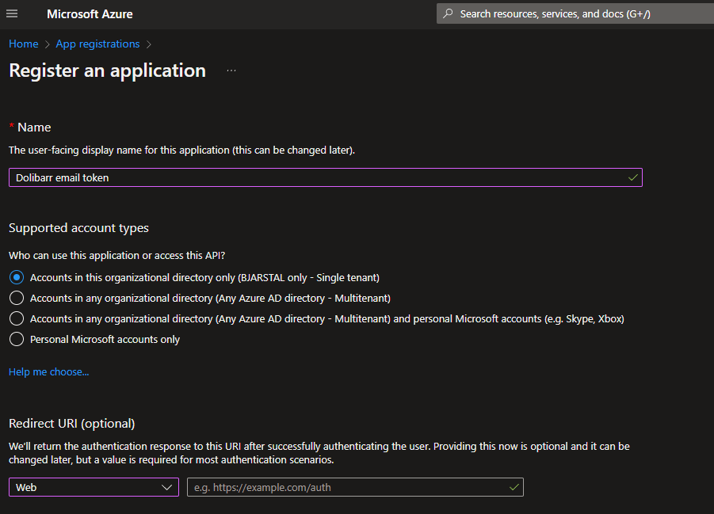Select Multitenant and personal Microsoft accounts option
The width and height of the screenshot is (714, 514).
[17, 318]
